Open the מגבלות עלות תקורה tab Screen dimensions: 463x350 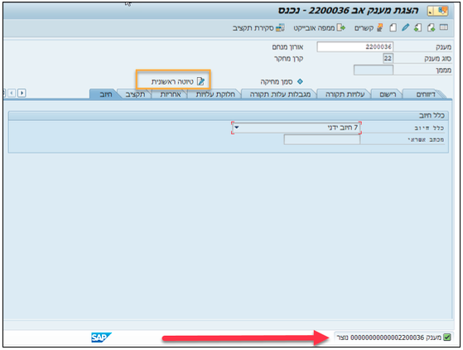click(280, 95)
